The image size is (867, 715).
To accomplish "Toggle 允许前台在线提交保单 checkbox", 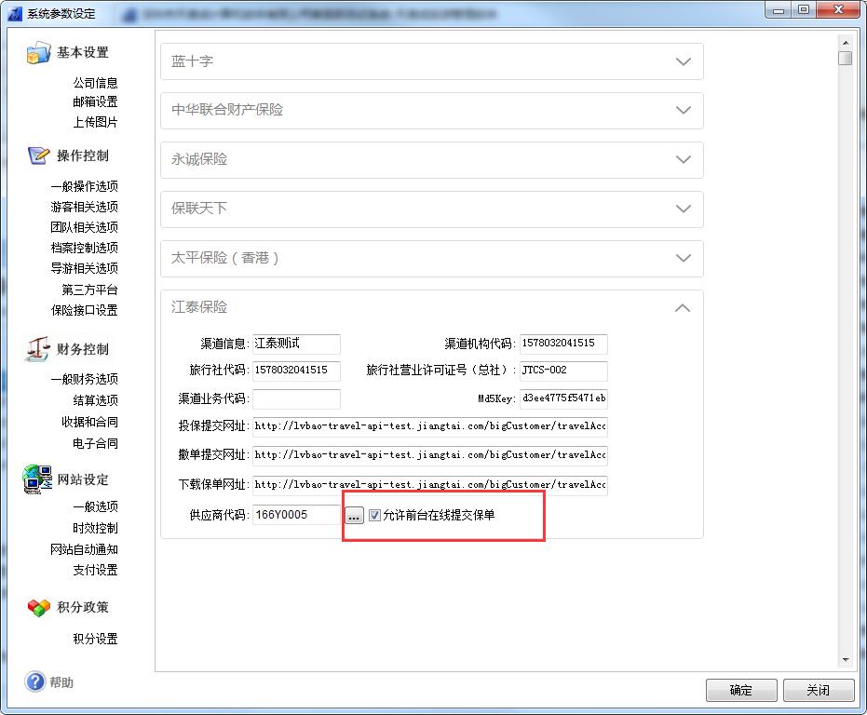I will pos(375,515).
